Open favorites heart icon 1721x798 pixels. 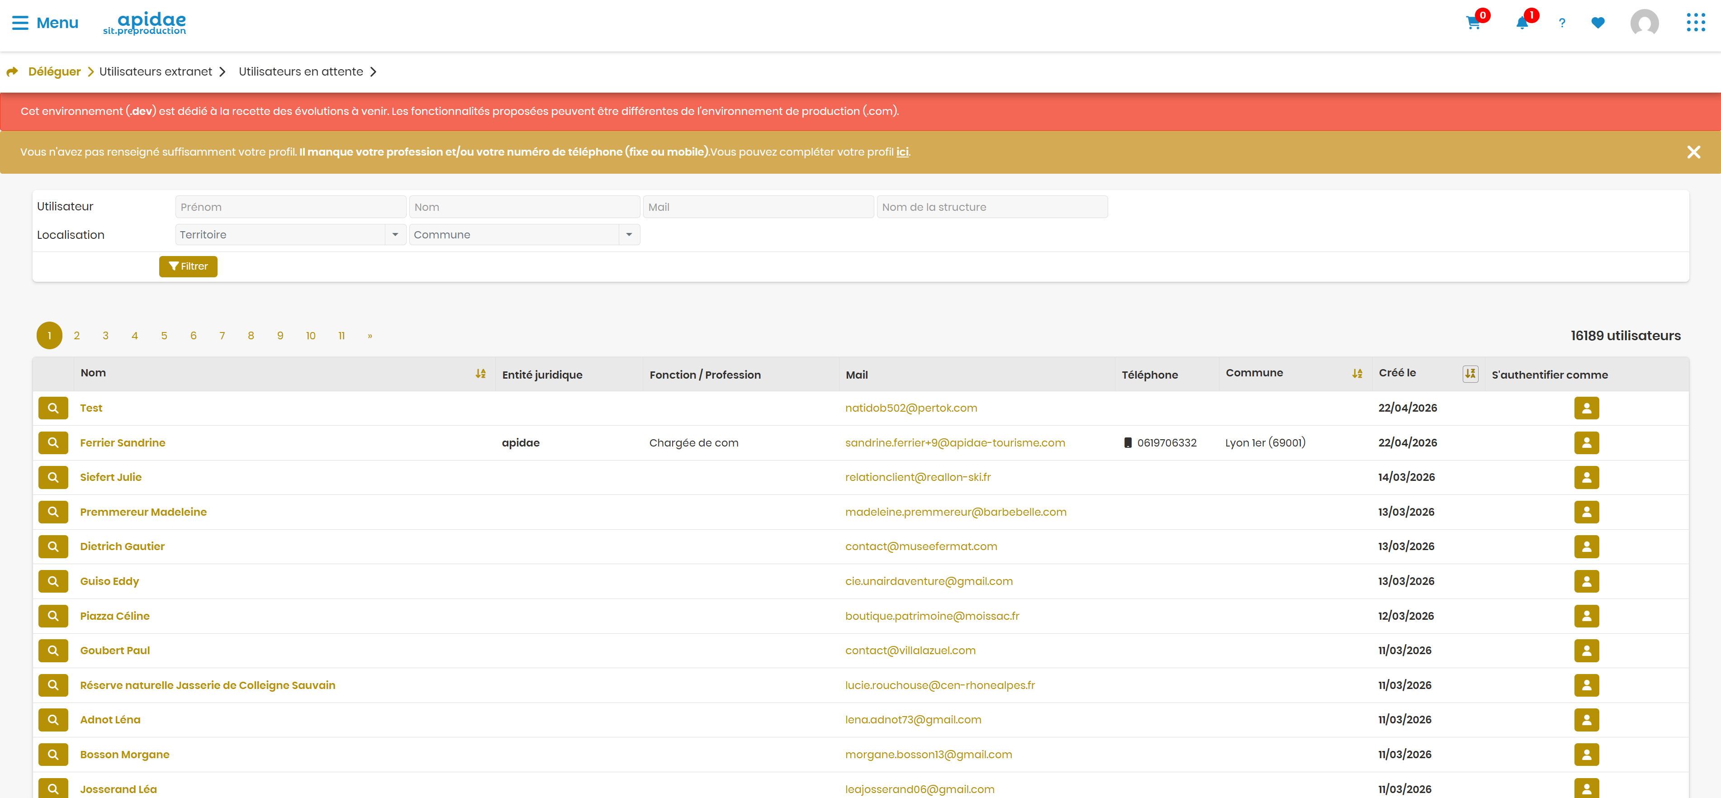pos(1598,24)
